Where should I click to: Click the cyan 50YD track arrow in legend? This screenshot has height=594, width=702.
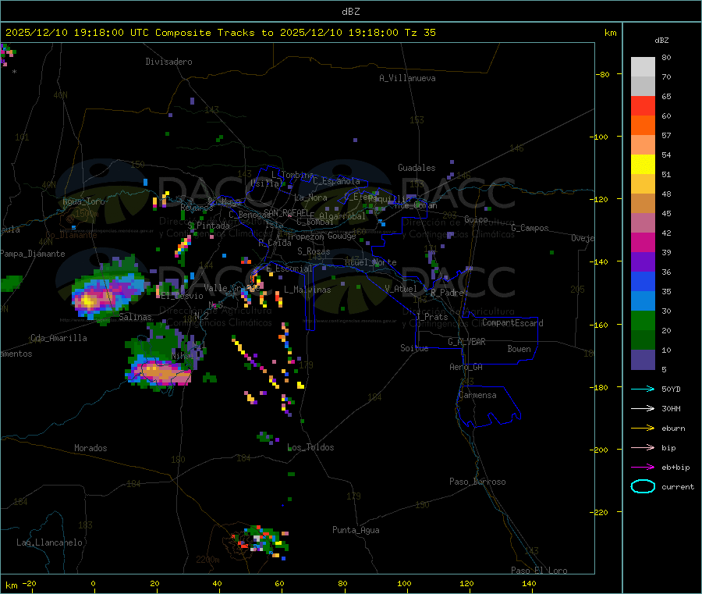click(x=643, y=389)
